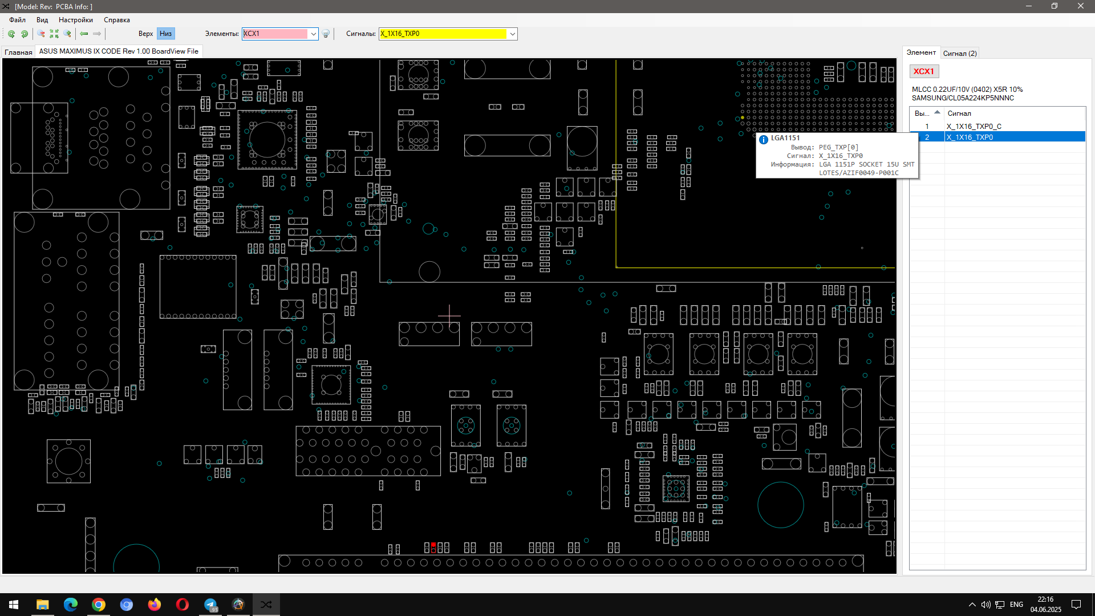This screenshot has width=1095, height=616.
Task: Click the rotate right toolbar icon
Action: [25, 34]
